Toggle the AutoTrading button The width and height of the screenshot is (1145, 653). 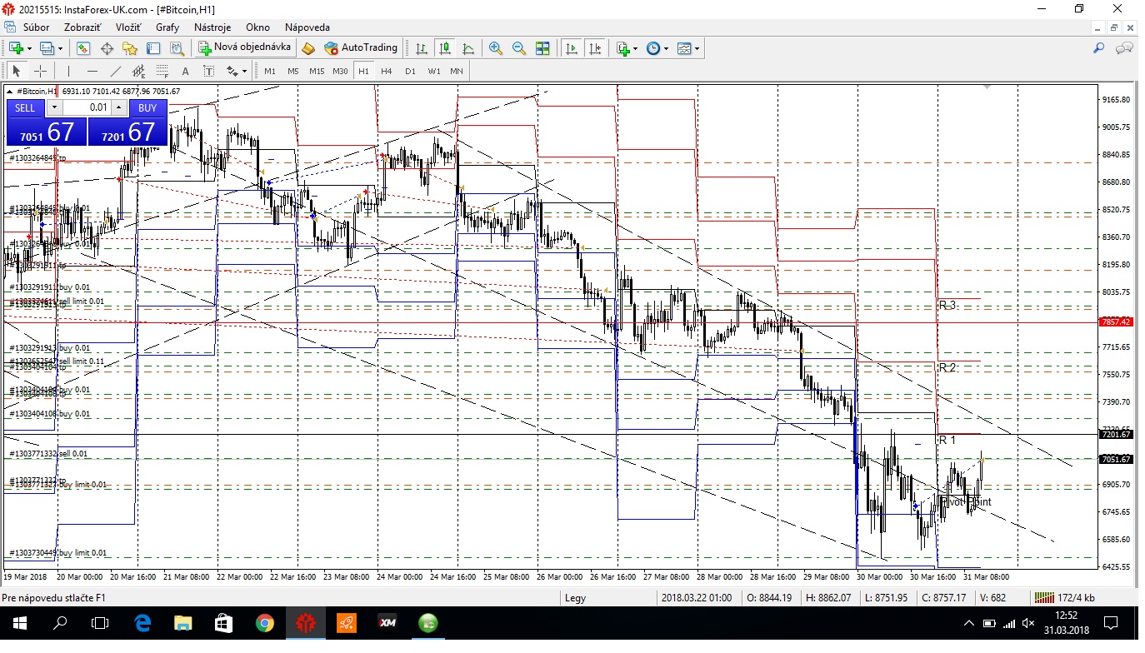361,48
